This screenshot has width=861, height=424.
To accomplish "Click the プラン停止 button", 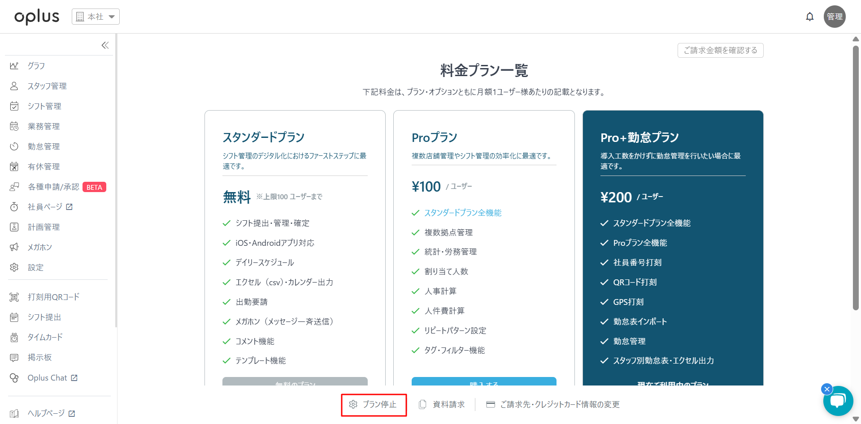I will [374, 405].
